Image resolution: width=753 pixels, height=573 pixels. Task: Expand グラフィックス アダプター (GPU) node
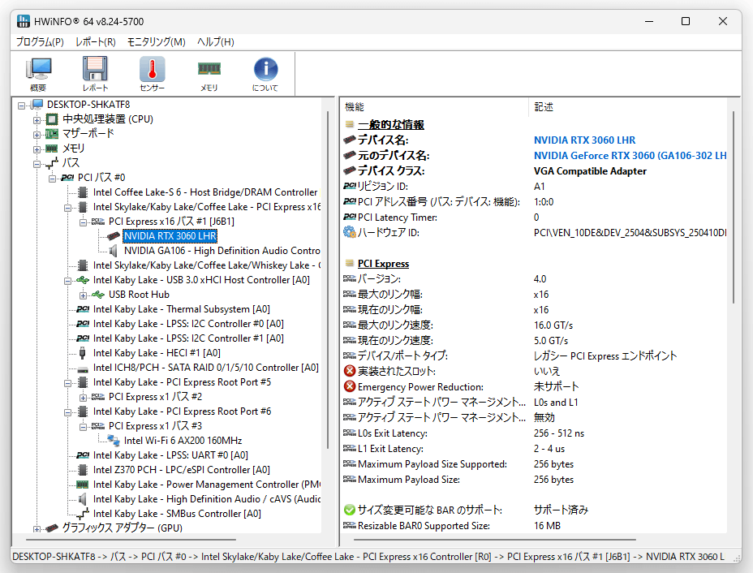(x=37, y=529)
